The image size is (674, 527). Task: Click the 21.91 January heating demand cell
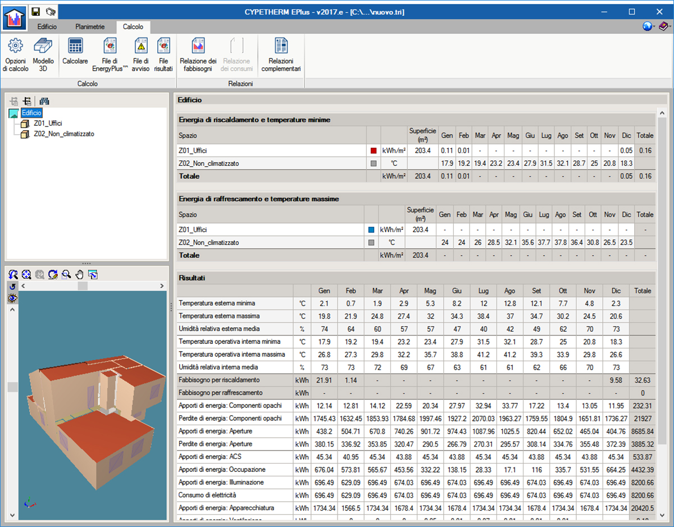coord(324,380)
